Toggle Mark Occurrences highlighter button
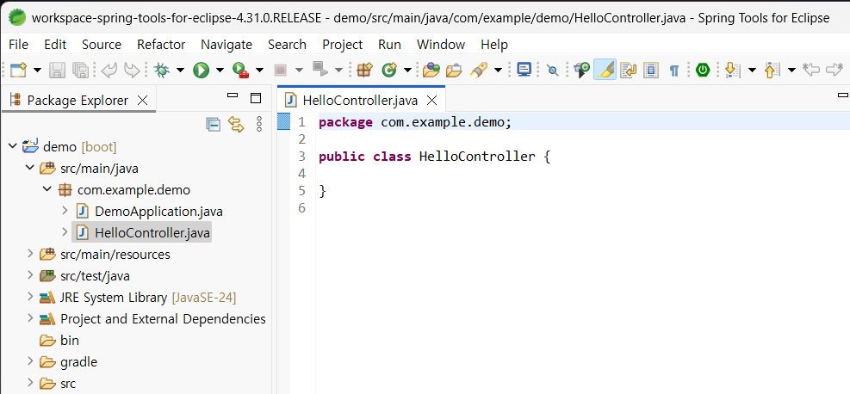This screenshot has height=394, width=850. tap(605, 71)
